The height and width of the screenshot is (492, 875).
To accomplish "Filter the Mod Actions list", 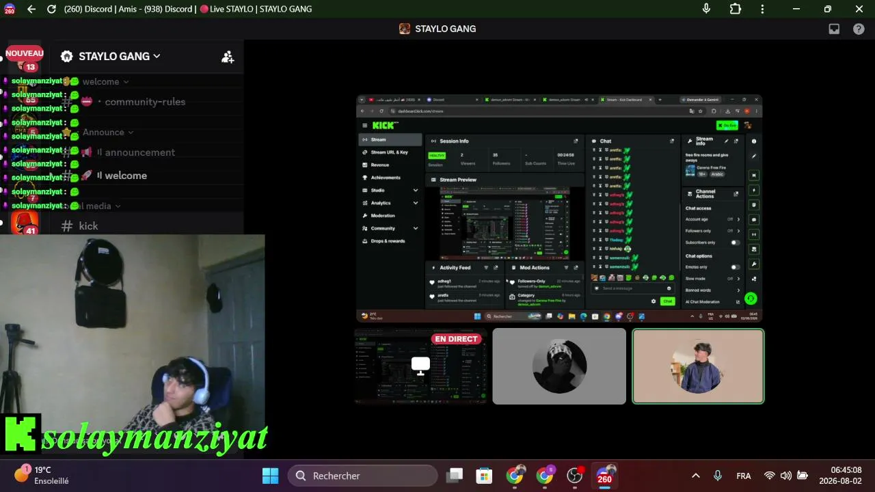I will (x=566, y=268).
